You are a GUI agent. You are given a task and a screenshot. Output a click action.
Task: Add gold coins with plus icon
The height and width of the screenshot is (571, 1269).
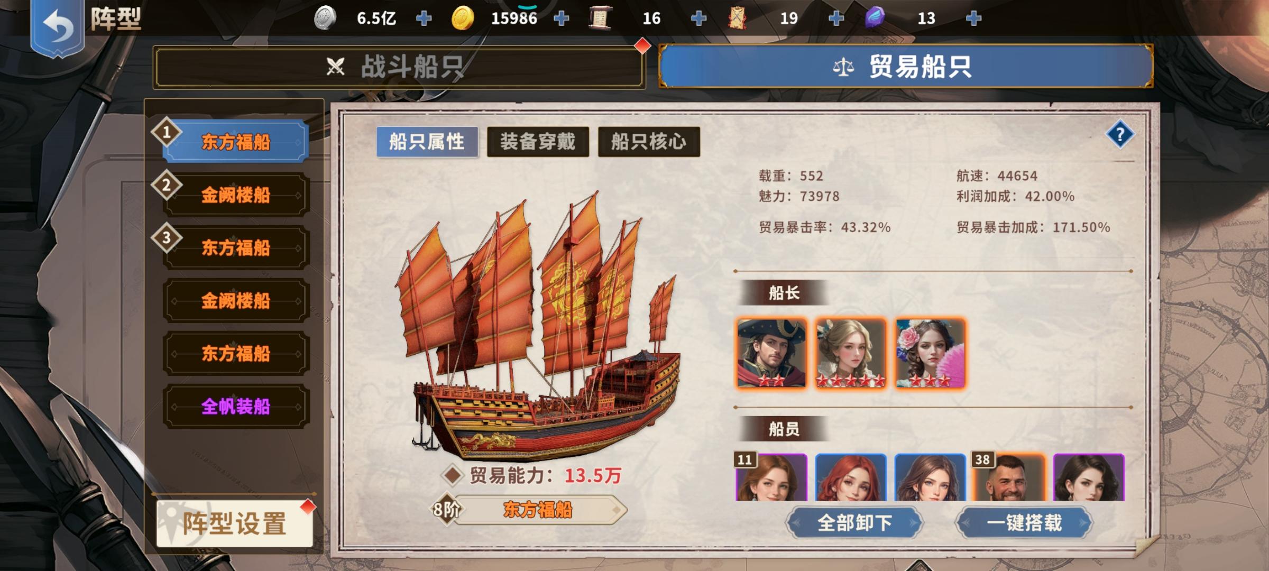561,19
